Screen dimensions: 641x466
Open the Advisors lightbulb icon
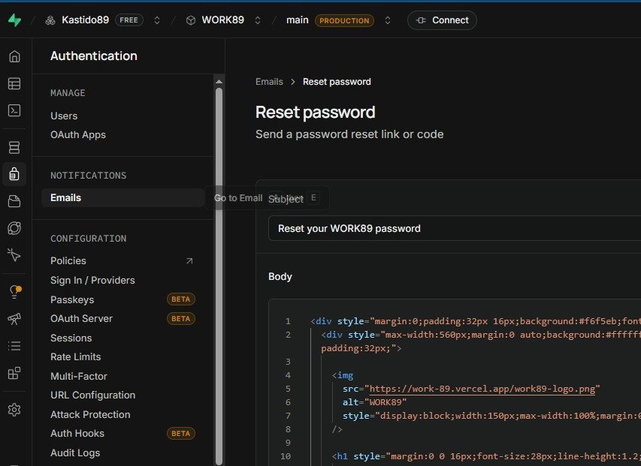[15, 292]
